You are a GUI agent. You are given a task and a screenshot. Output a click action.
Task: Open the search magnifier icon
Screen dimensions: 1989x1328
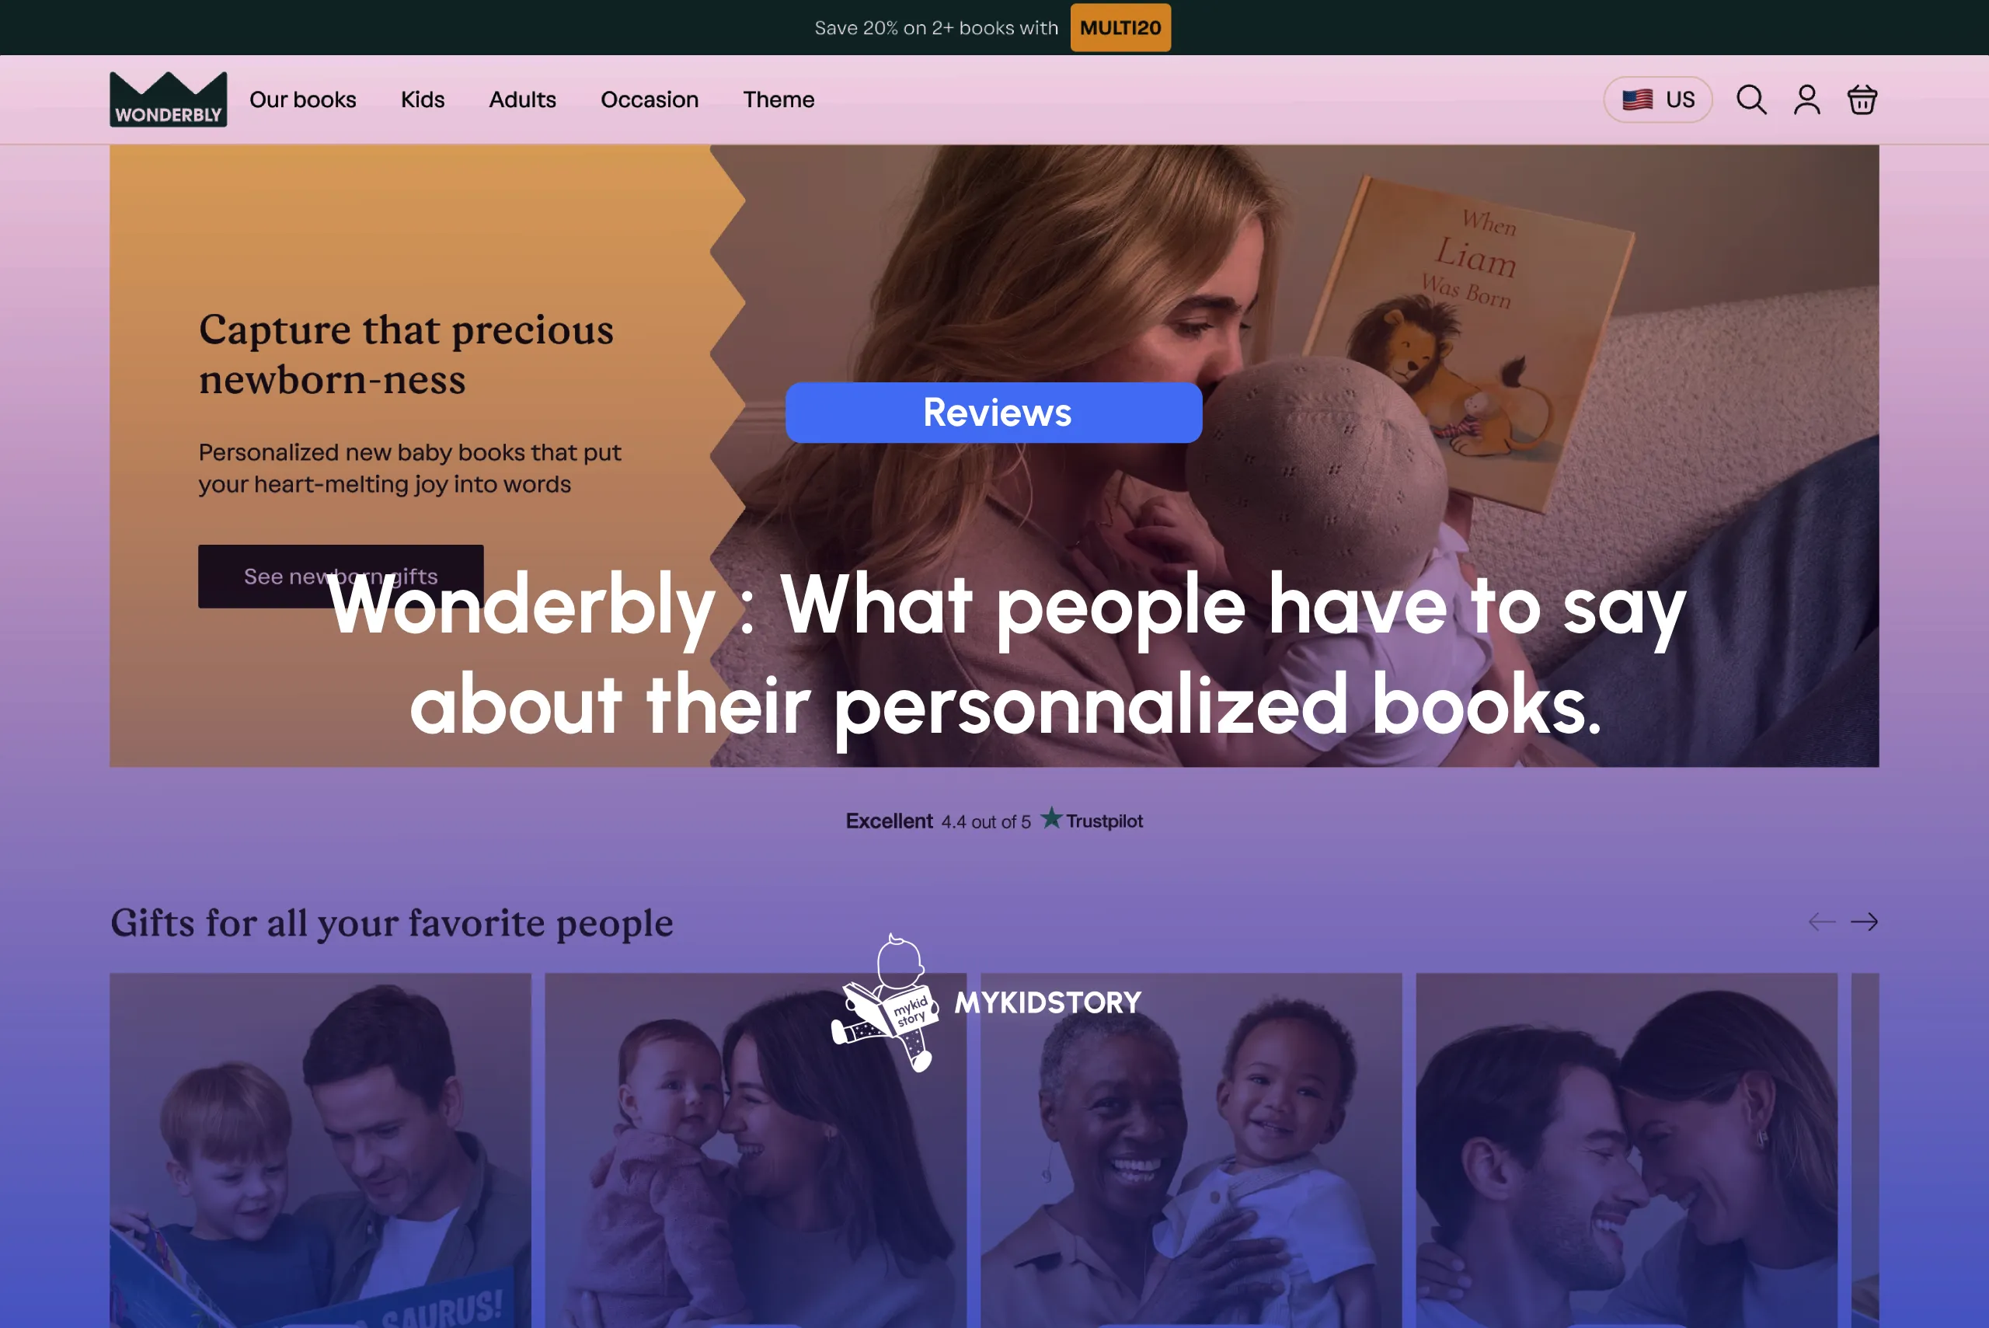[1751, 100]
